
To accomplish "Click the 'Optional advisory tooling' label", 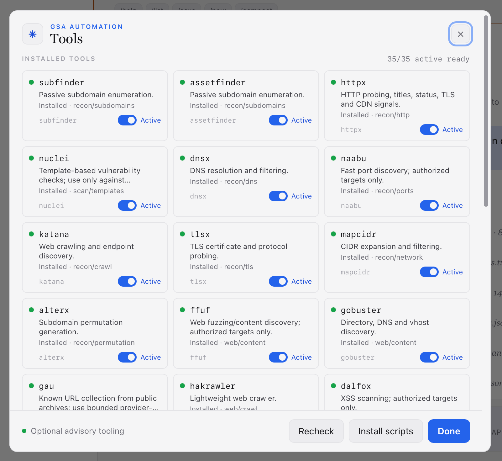I will click(x=77, y=431).
